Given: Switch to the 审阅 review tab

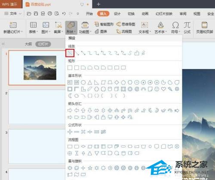Looking at the screenshot, I should point(183,14).
